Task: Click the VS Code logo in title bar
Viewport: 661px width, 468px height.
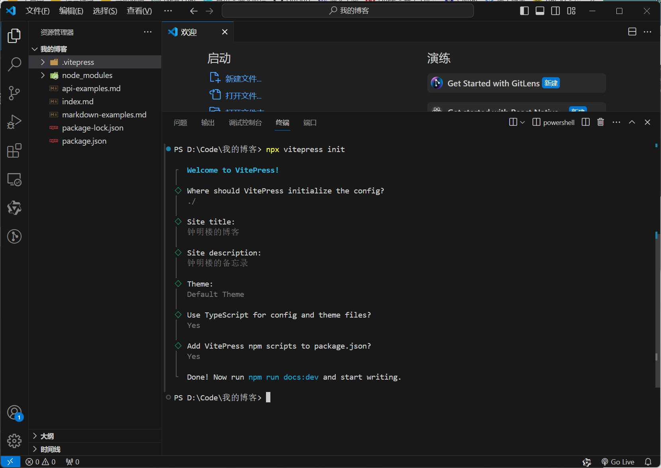Action: click(x=11, y=10)
